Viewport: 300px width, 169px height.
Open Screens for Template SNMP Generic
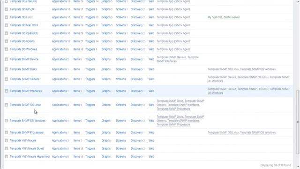pyautogui.click(x=121, y=79)
